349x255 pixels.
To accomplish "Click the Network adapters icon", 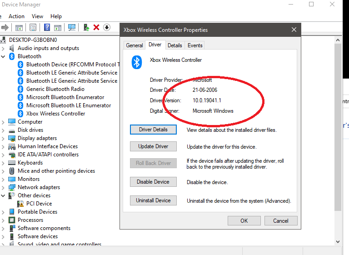I will [12, 187].
